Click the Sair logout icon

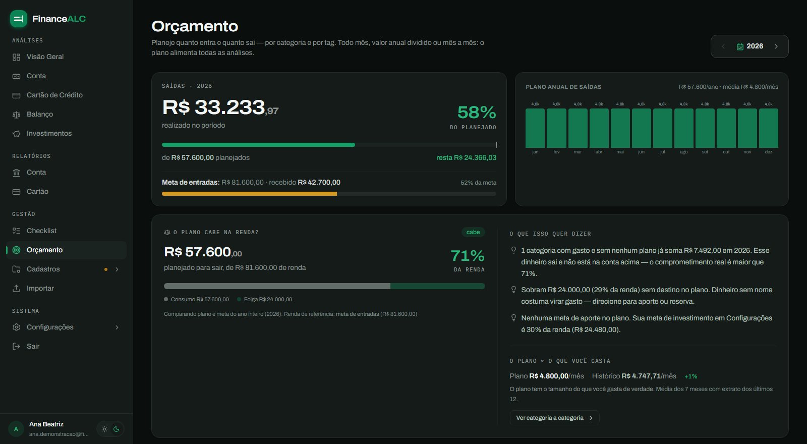(x=16, y=347)
